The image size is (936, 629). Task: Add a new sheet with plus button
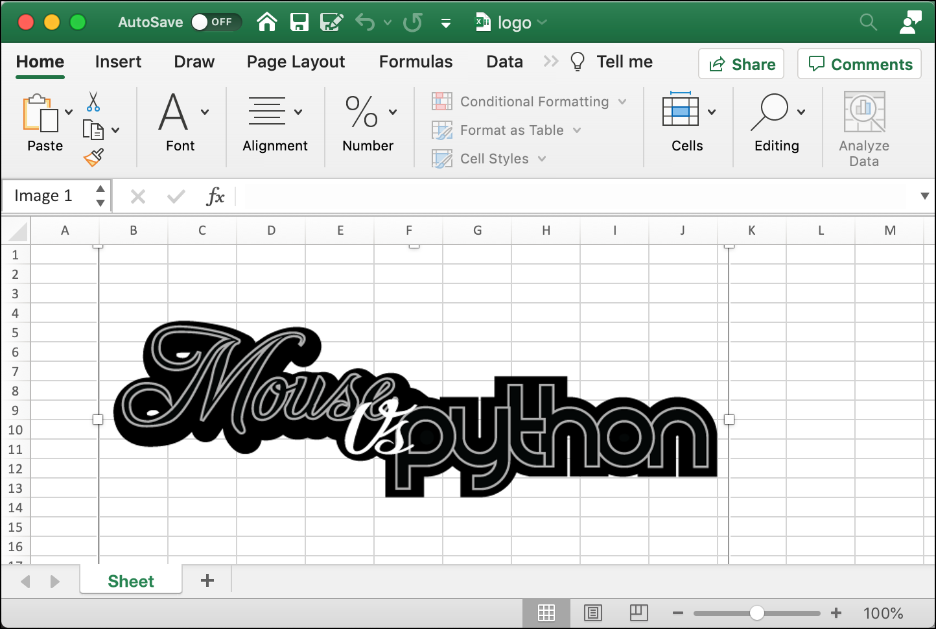point(207,580)
